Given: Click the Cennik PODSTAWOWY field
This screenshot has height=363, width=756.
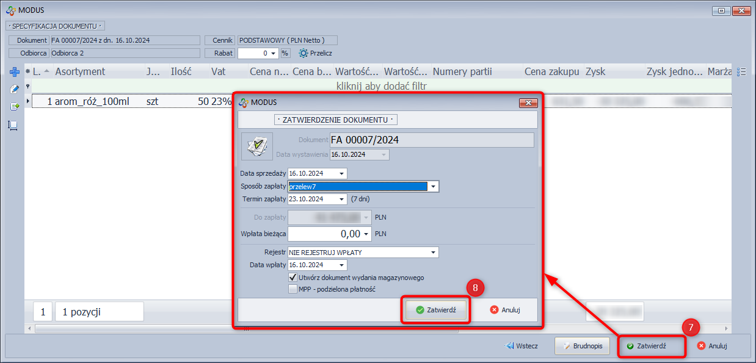Looking at the screenshot, I should tap(287, 40).
